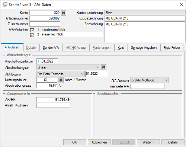Switch to the Freie Felder tab
The image size is (186, 147).
[172, 48]
